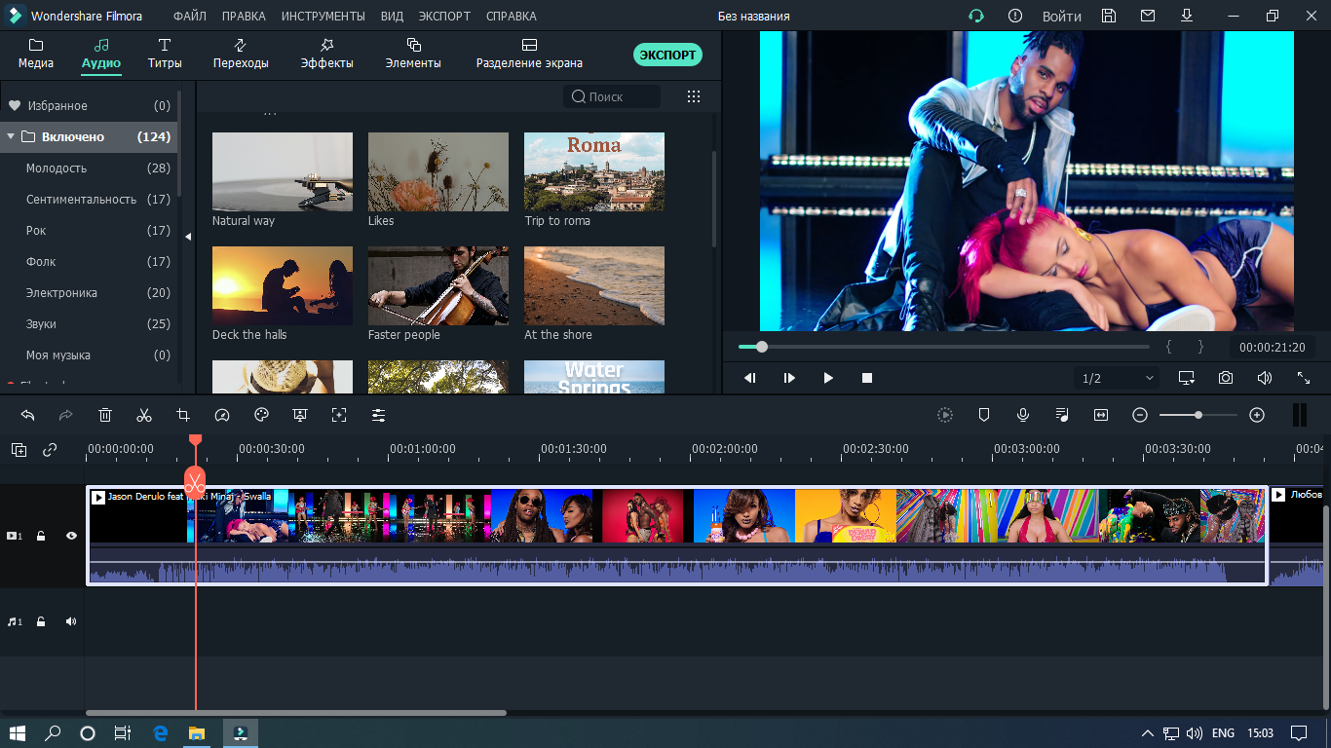Zoom in timeline with plus icon
Screen dimensions: 1331x748
(x=1257, y=415)
